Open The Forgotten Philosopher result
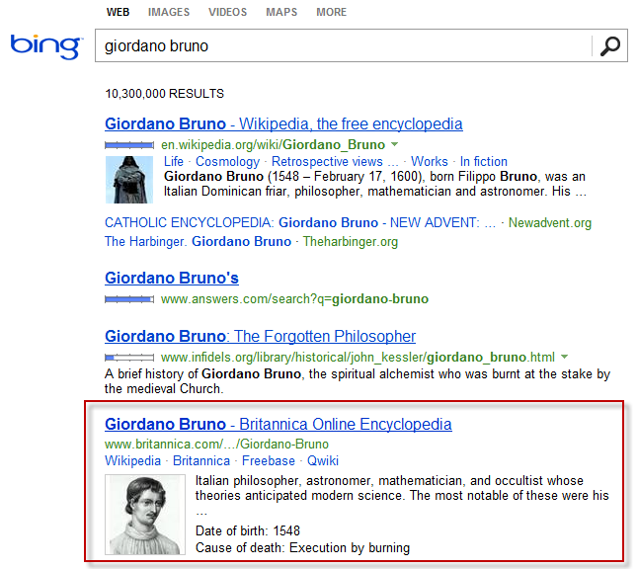This screenshot has height=569, width=638. pos(260,336)
